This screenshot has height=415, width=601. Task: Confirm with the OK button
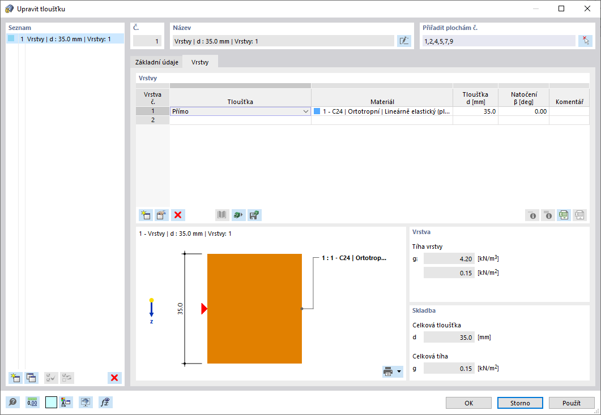(x=468, y=403)
